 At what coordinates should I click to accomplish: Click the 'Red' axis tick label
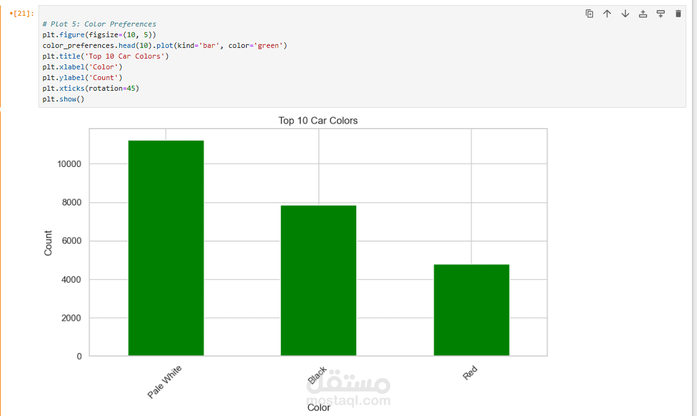[x=470, y=373]
